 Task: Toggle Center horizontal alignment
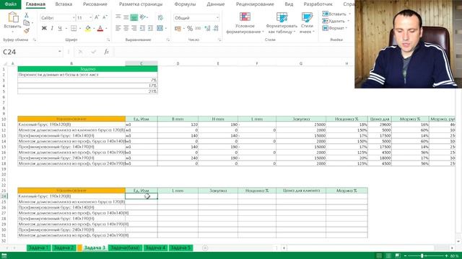tap(126, 28)
